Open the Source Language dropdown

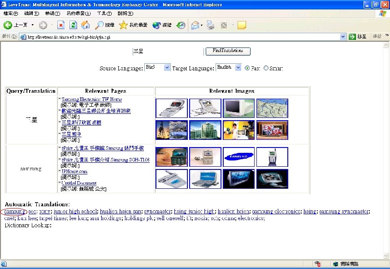point(167,67)
